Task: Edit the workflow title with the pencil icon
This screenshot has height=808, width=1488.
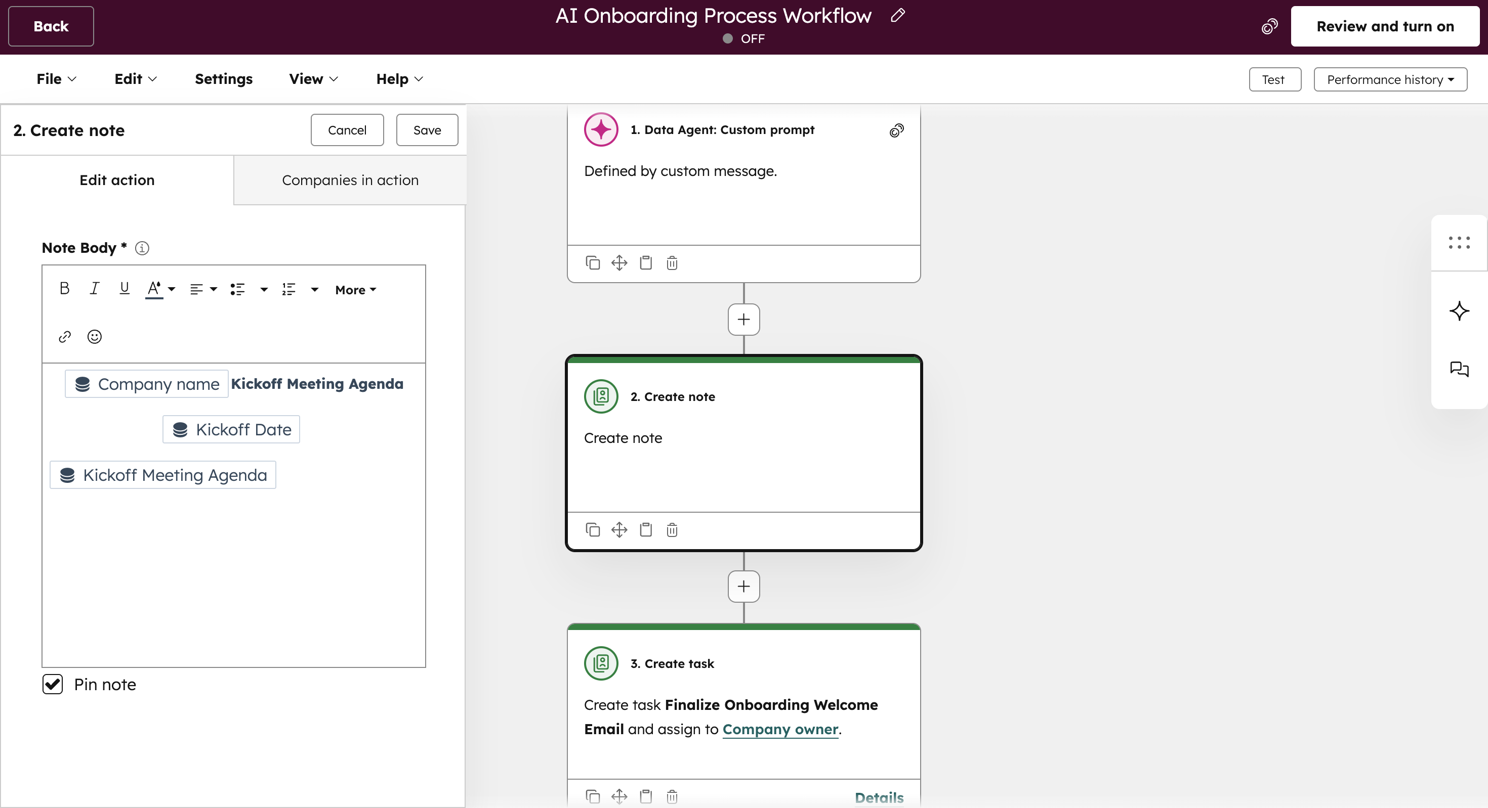Action: (x=897, y=16)
